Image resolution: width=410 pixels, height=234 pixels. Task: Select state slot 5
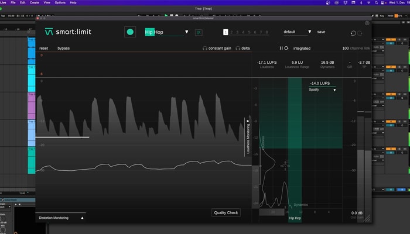(249, 32)
